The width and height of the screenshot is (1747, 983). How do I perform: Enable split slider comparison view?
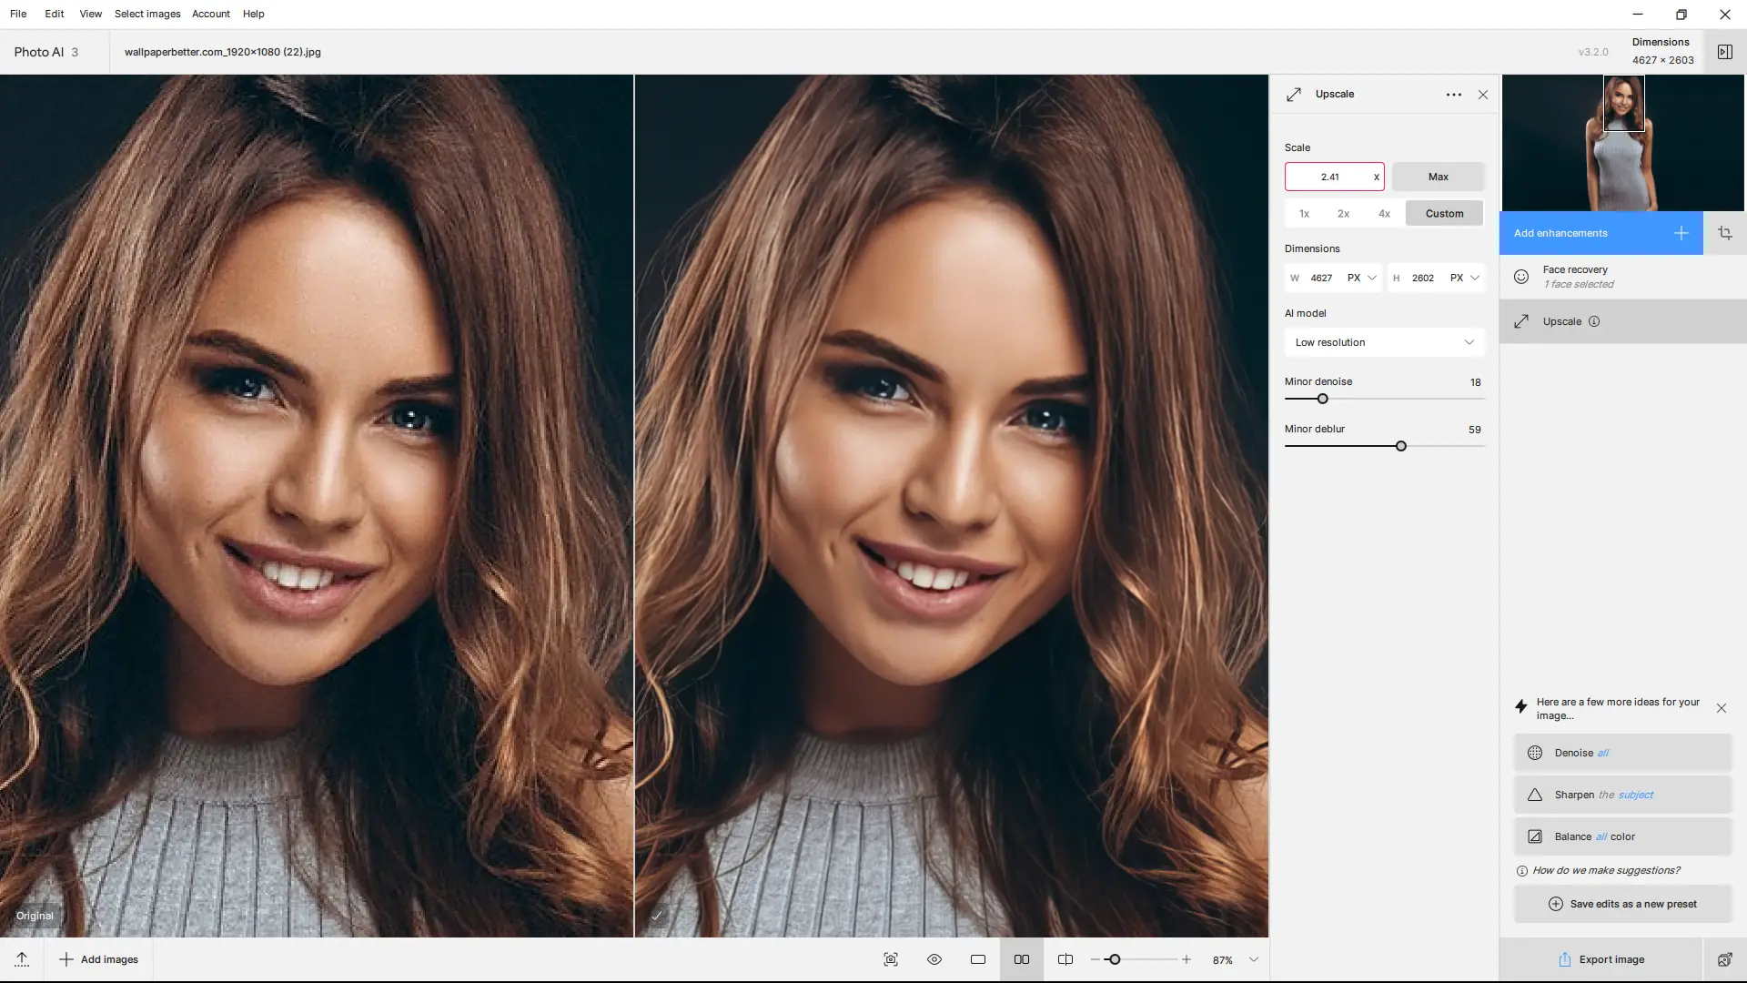click(1065, 959)
